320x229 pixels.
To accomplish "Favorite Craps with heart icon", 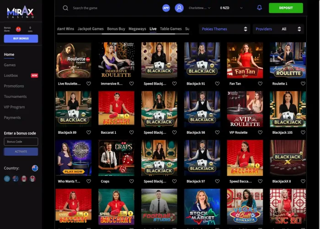I will [132, 181].
